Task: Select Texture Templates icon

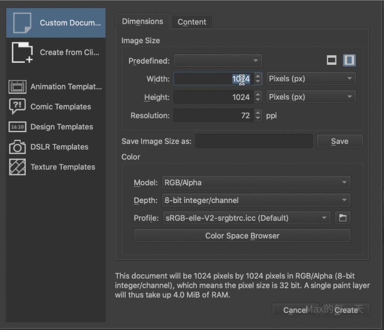Action: (x=17, y=167)
